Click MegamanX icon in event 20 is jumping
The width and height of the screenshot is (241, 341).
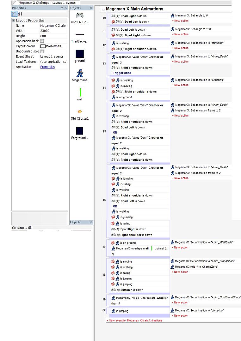[113, 311]
